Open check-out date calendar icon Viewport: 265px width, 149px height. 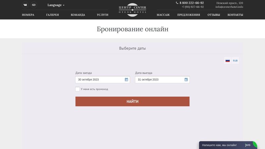click(186, 79)
